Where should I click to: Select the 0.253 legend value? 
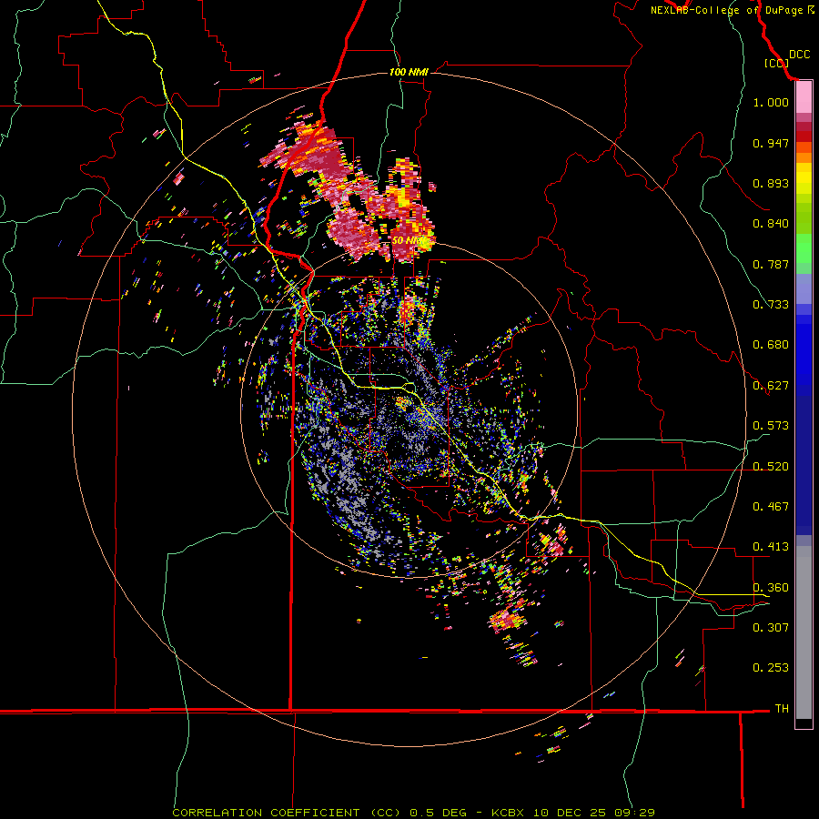coord(771,668)
